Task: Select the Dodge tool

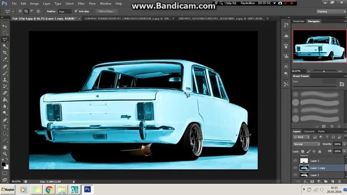Action: [5, 113]
